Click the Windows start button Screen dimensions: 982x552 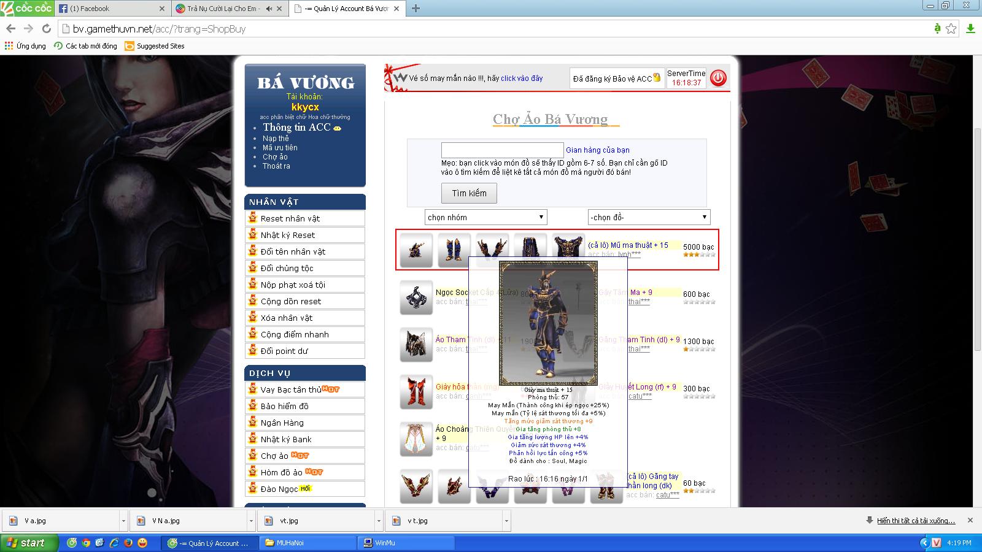(29, 543)
